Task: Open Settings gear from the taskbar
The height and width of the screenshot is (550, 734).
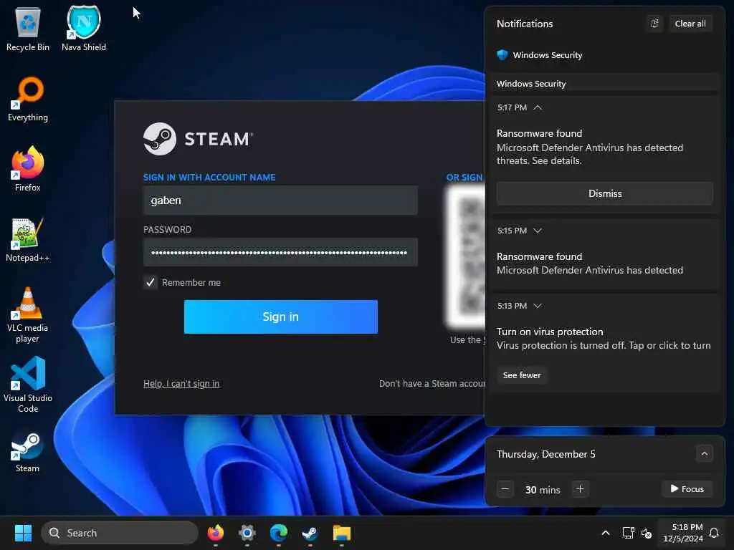Action: (x=247, y=533)
